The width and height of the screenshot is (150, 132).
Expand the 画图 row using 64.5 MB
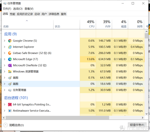(x=4, y=78)
